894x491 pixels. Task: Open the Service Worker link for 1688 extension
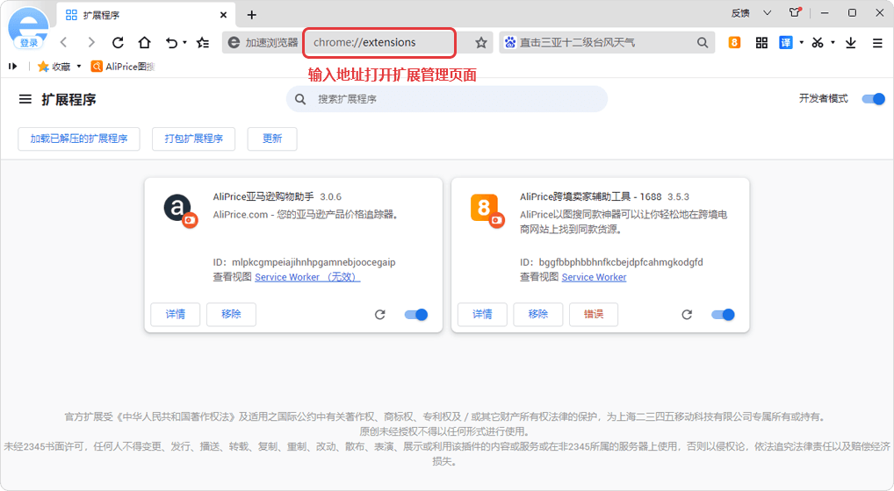pos(594,277)
